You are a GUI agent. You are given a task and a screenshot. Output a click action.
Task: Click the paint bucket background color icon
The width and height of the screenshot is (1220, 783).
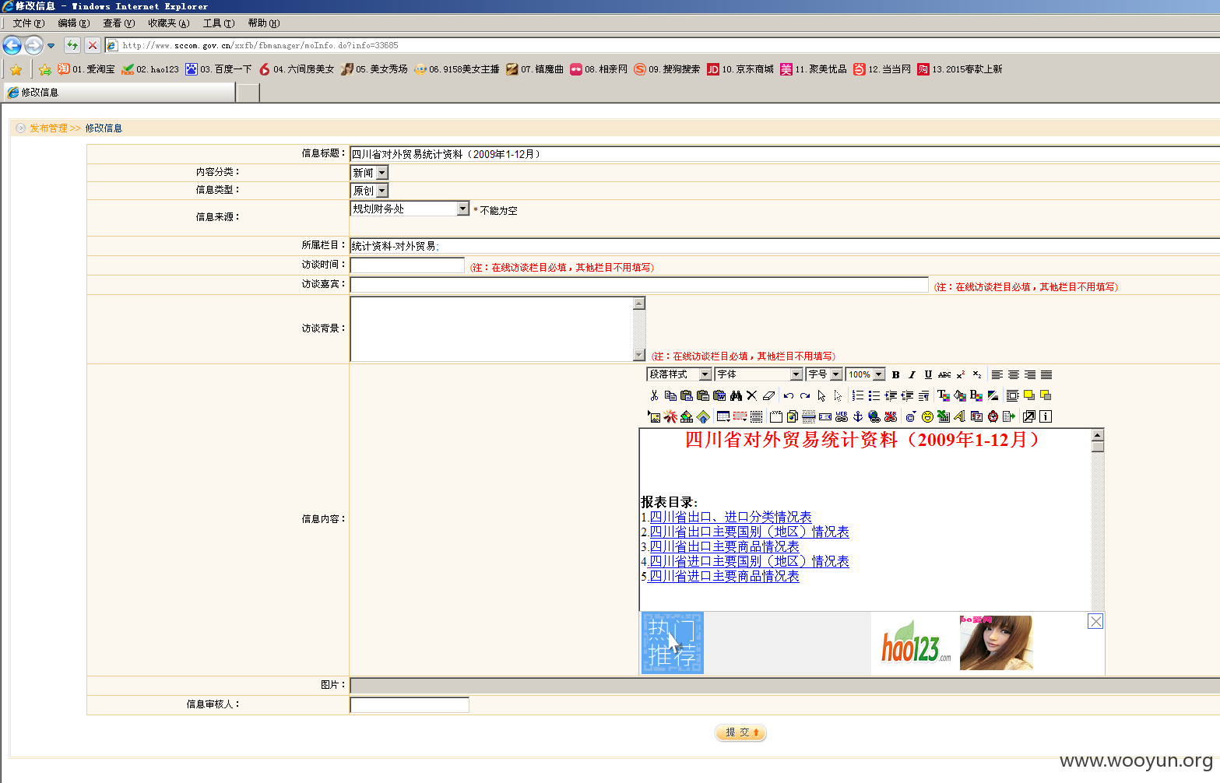coord(960,395)
